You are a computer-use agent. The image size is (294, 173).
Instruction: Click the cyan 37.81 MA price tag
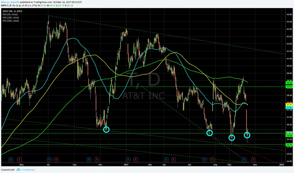289,108
